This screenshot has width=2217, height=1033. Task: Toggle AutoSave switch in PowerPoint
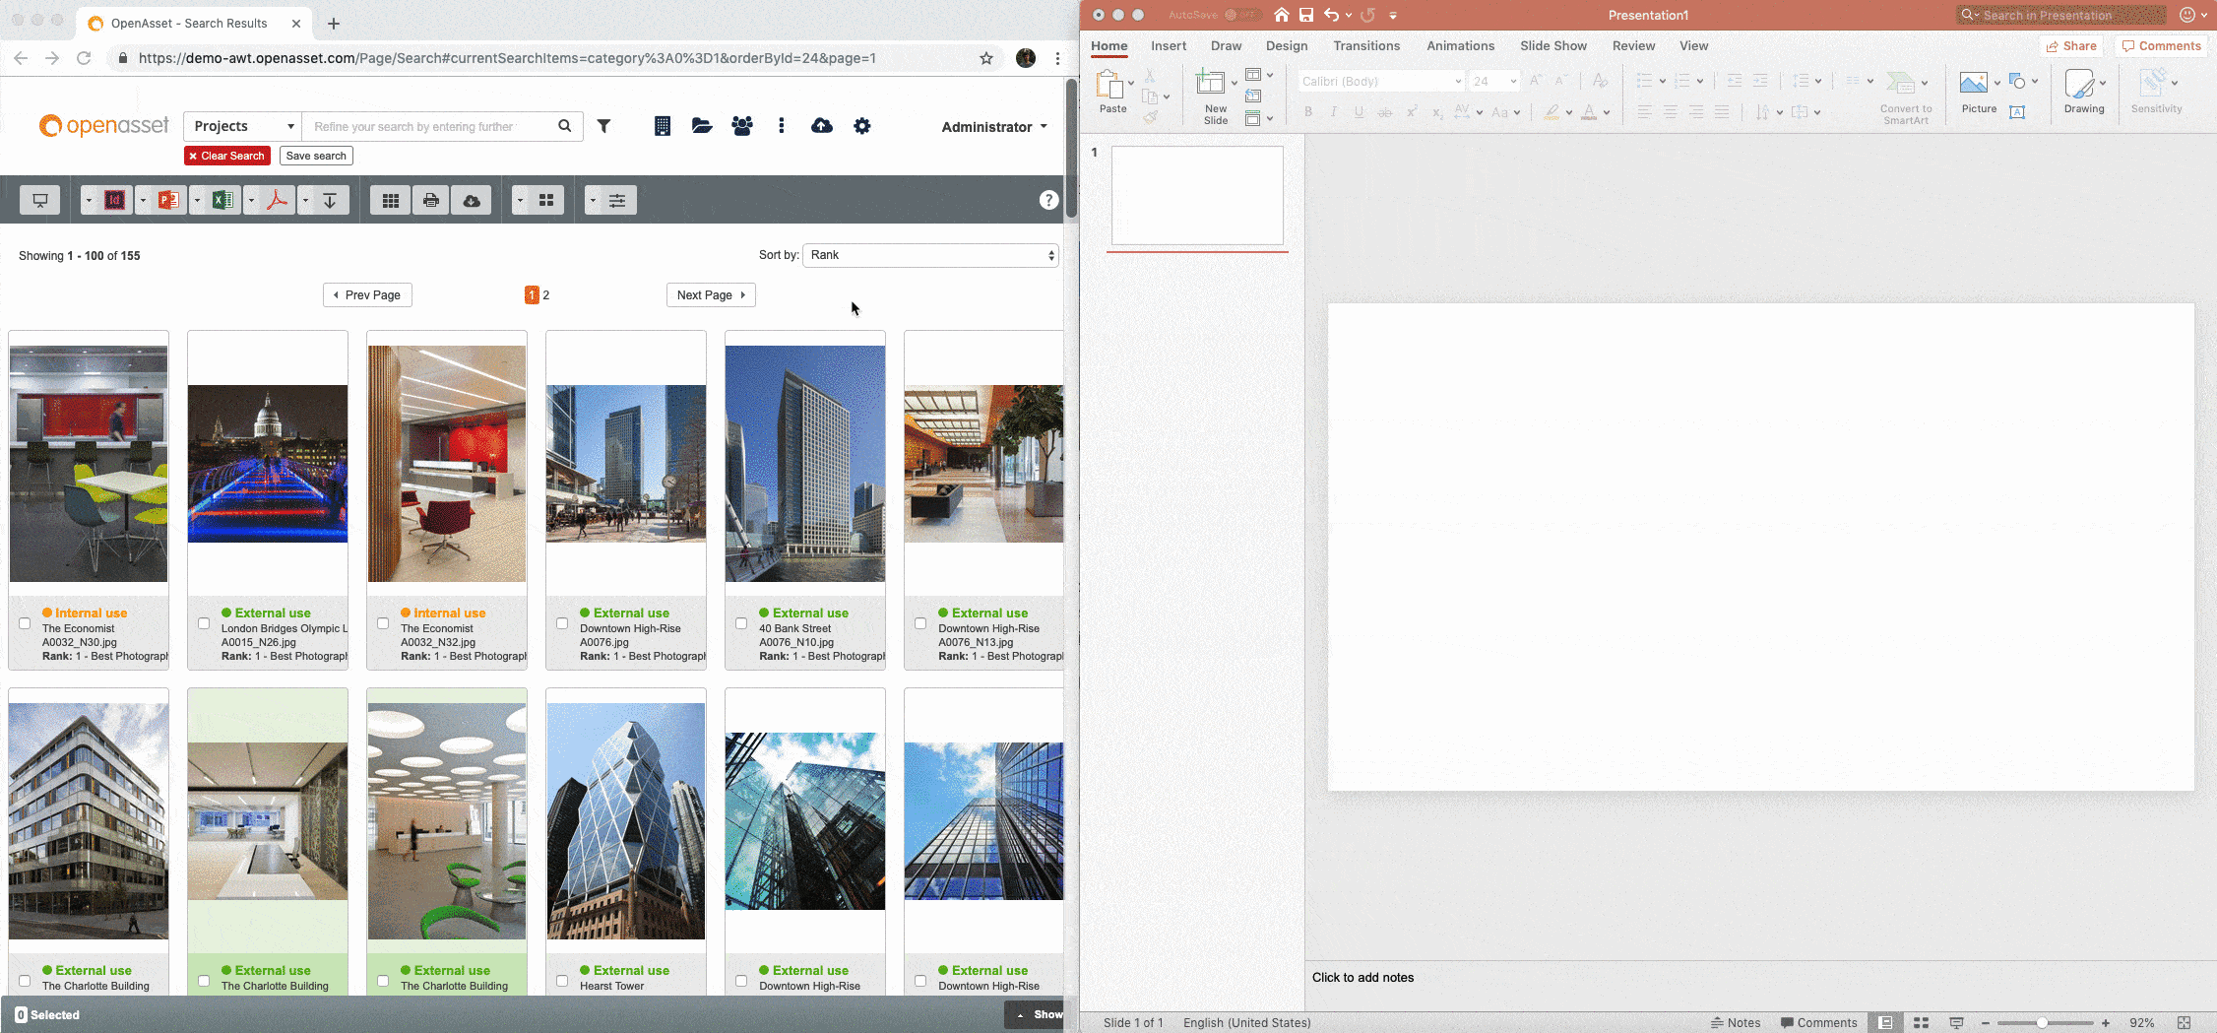pyautogui.click(x=1242, y=15)
